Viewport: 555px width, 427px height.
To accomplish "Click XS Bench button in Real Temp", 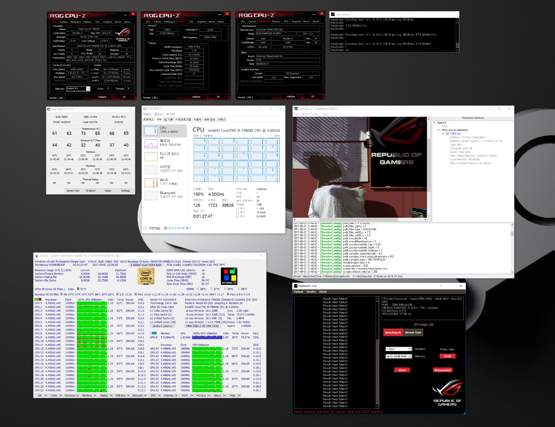I will [90, 191].
